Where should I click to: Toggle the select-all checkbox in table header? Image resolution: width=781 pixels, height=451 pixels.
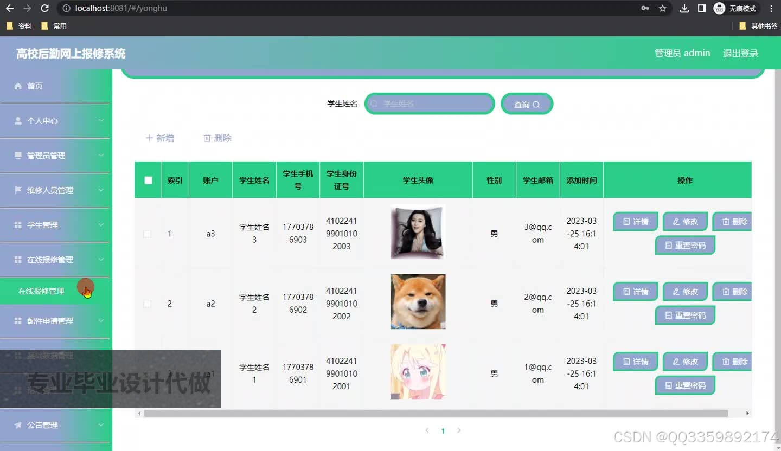[x=148, y=180]
